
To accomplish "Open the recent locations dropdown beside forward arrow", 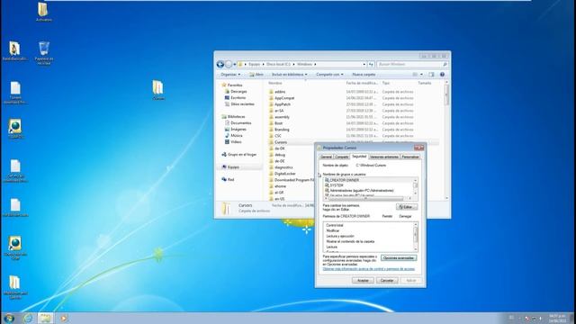I will click(x=234, y=64).
